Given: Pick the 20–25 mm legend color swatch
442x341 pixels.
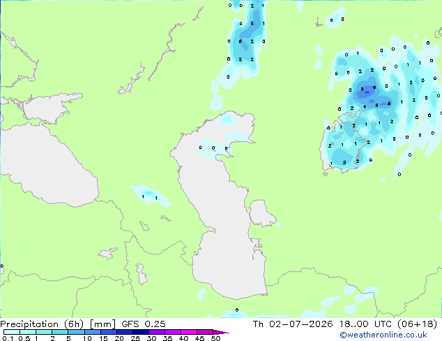Looking at the screenshot, I should coord(124,332).
